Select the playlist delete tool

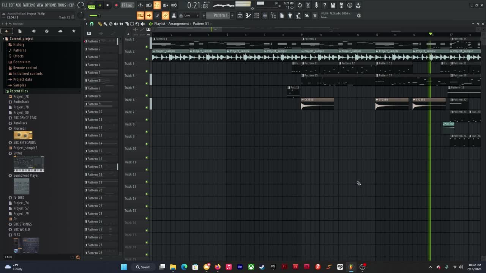click(110, 24)
